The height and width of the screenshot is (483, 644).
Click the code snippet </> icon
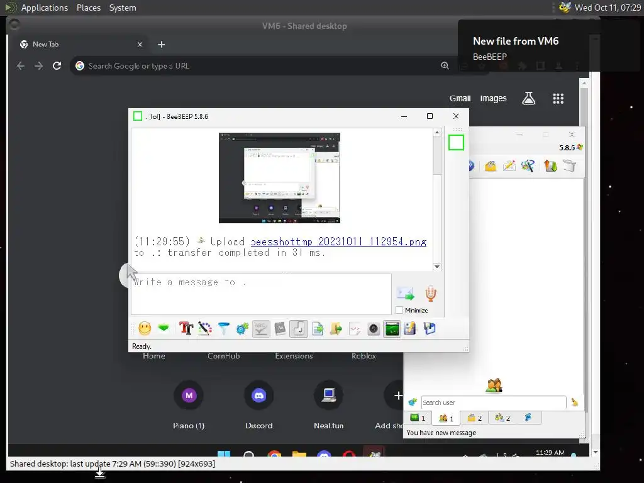pos(355,328)
